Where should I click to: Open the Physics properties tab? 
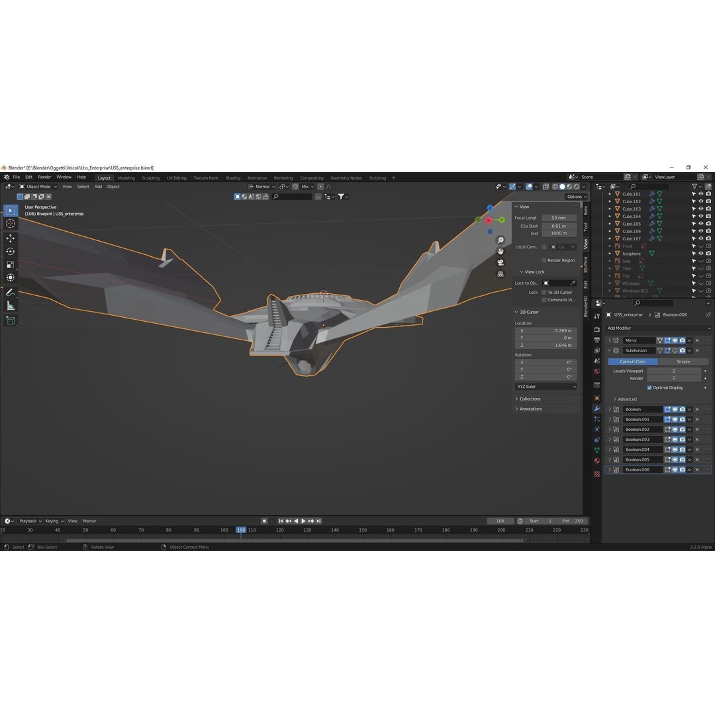pyautogui.click(x=597, y=429)
